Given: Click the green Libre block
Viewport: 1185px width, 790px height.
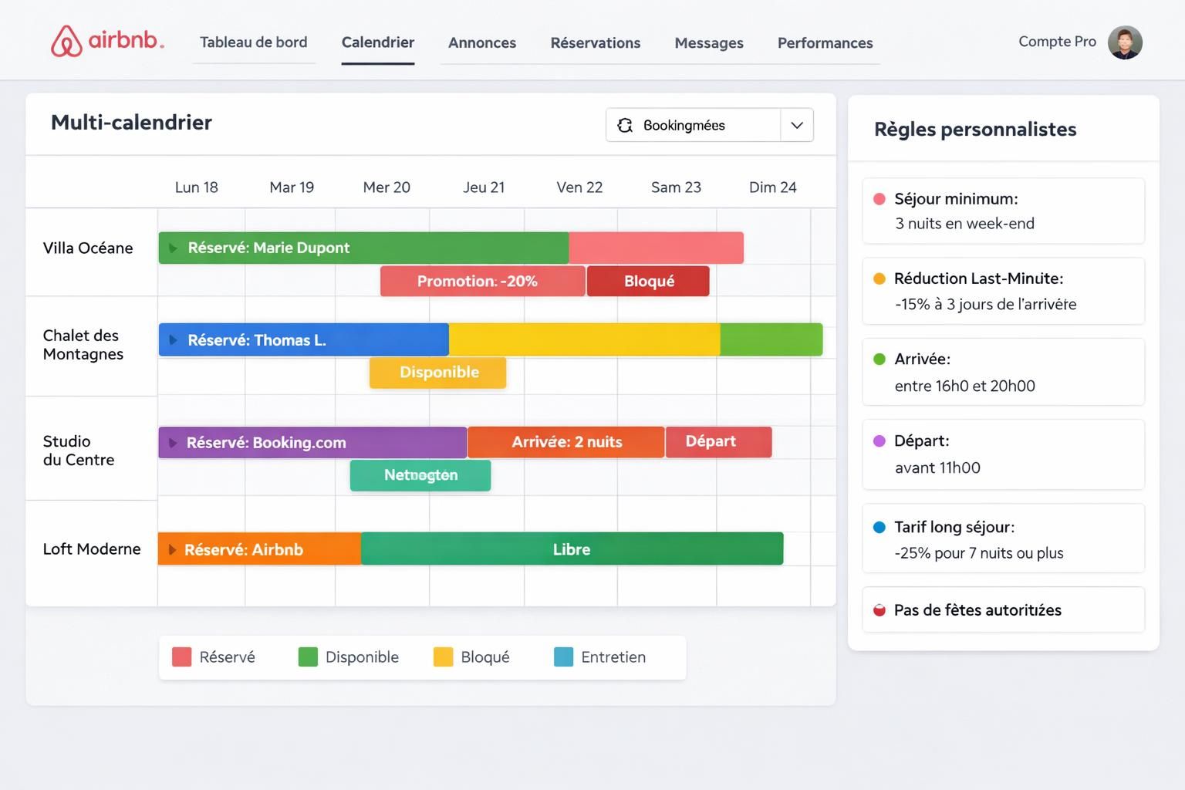Looking at the screenshot, I should [572, 549].
